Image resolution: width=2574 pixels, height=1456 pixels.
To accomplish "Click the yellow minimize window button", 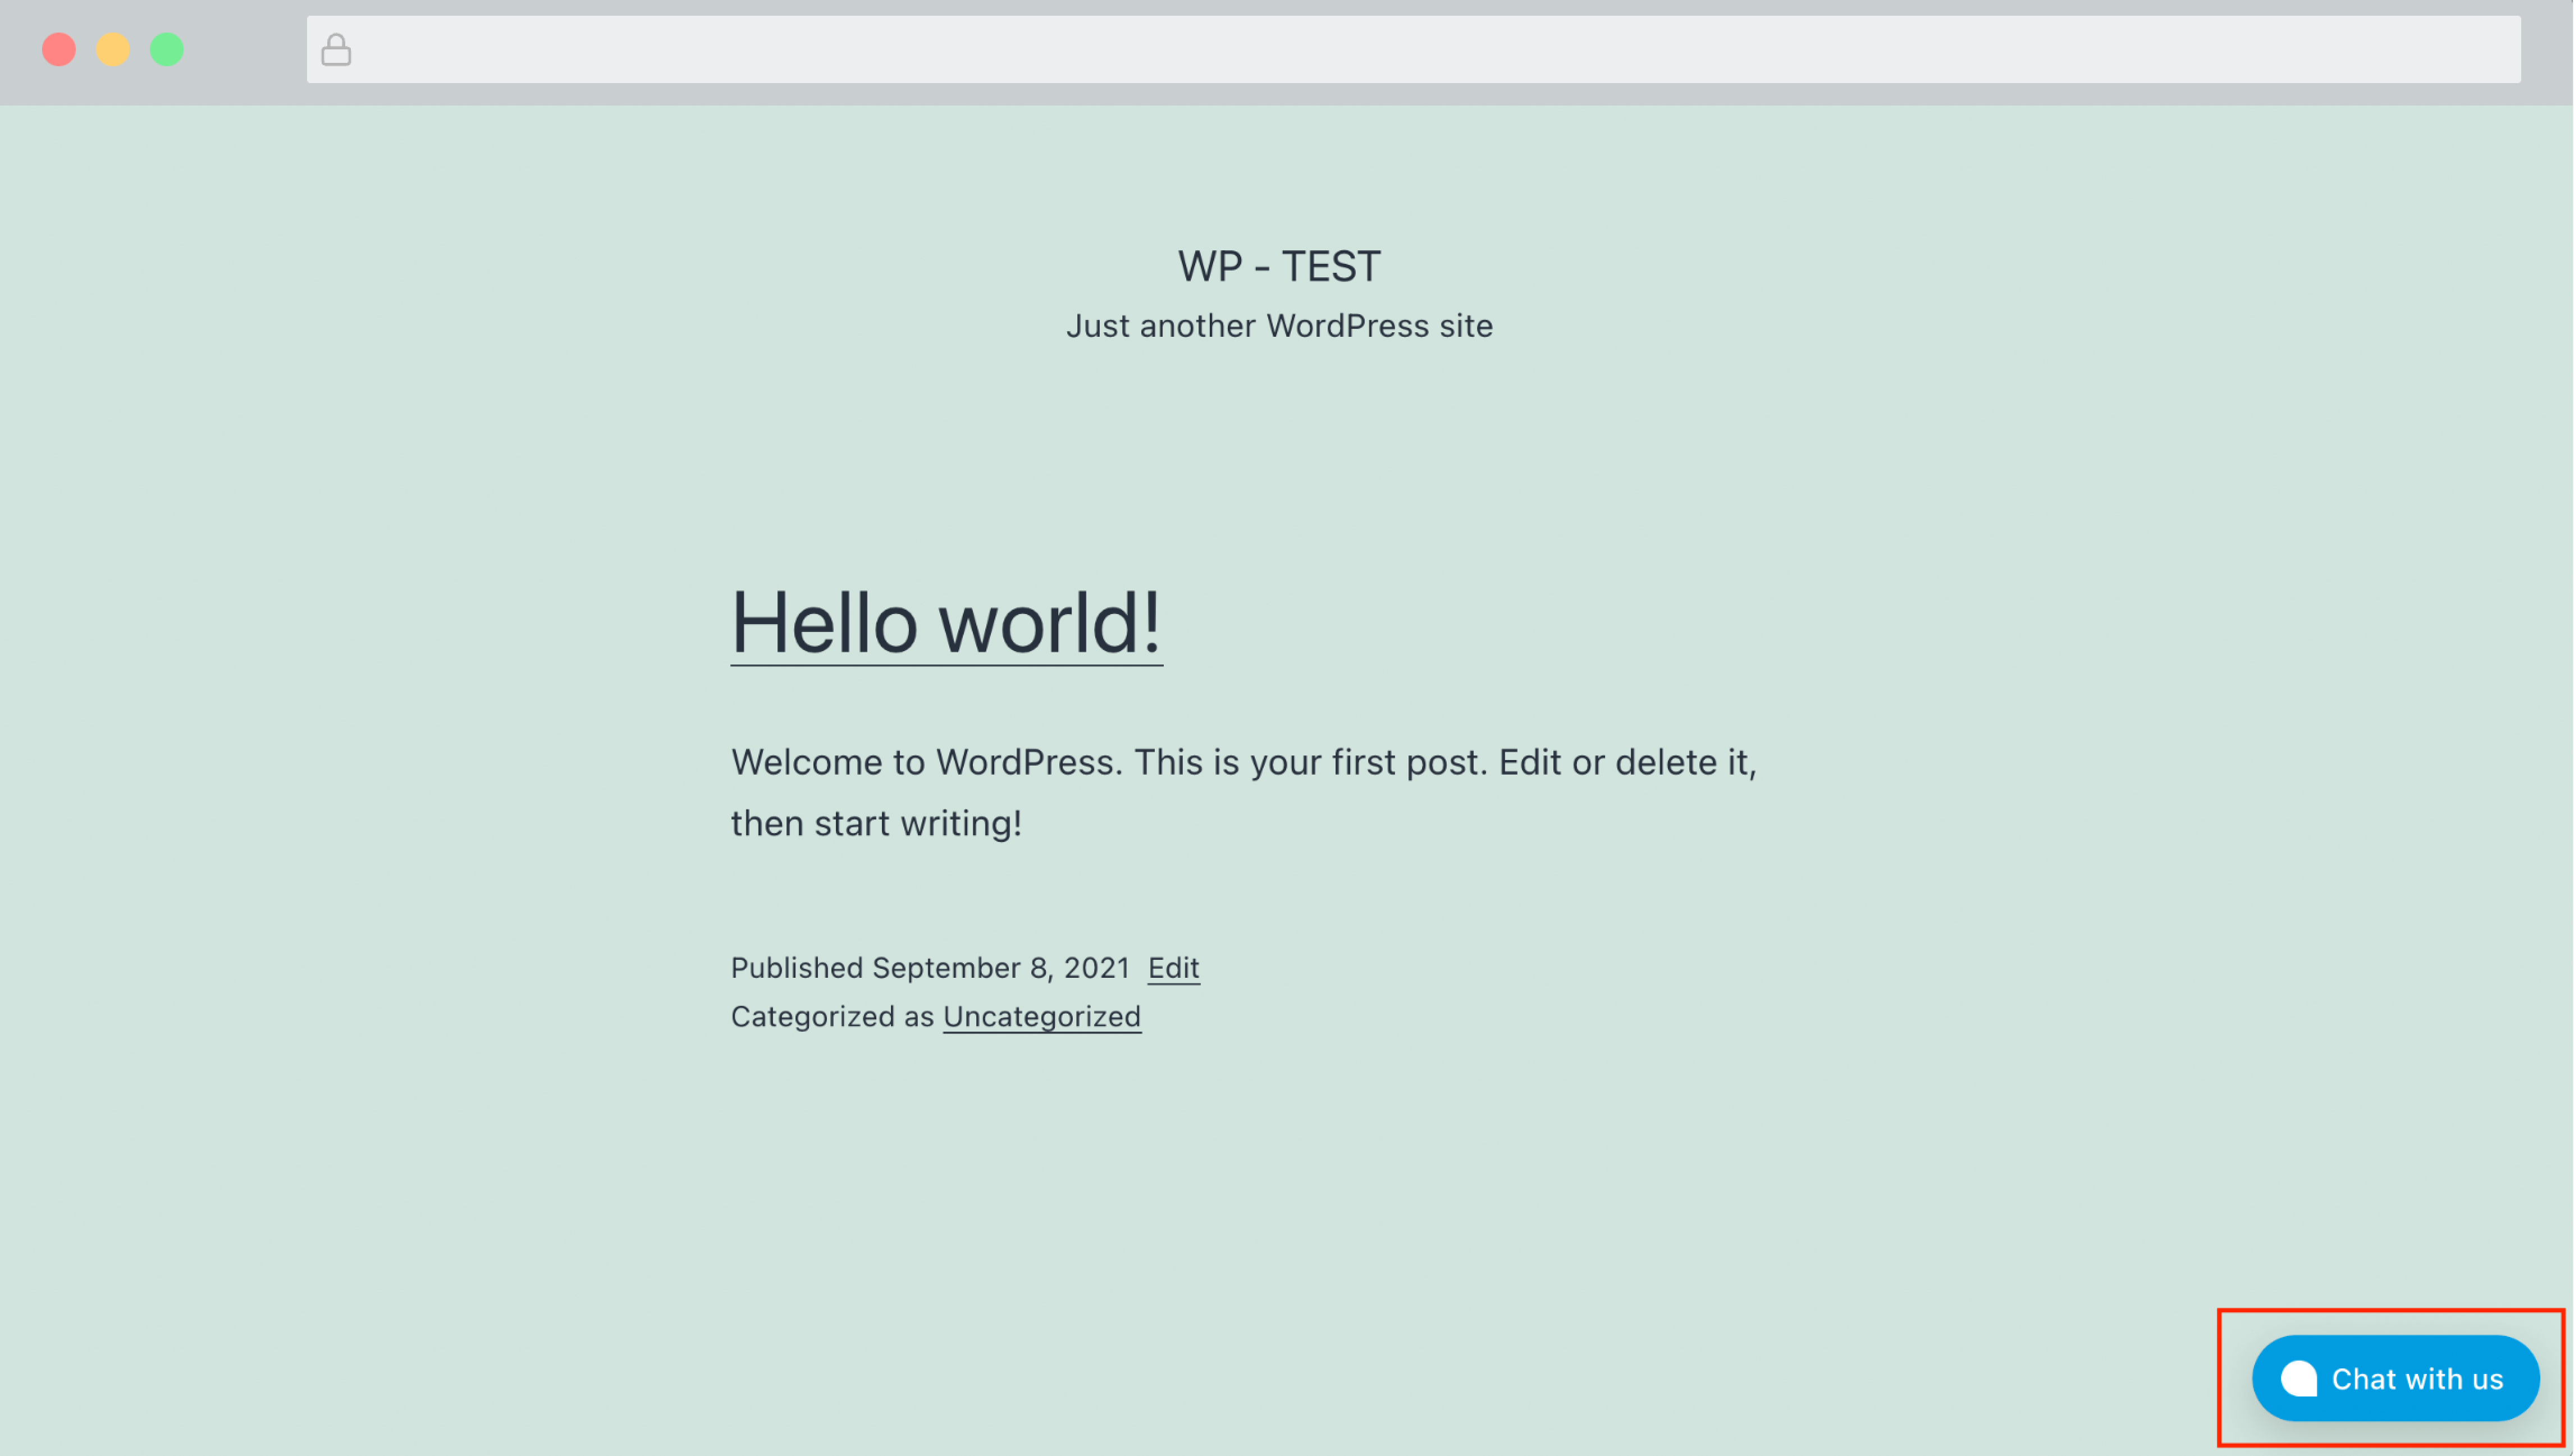I will [x=113, y=49].
